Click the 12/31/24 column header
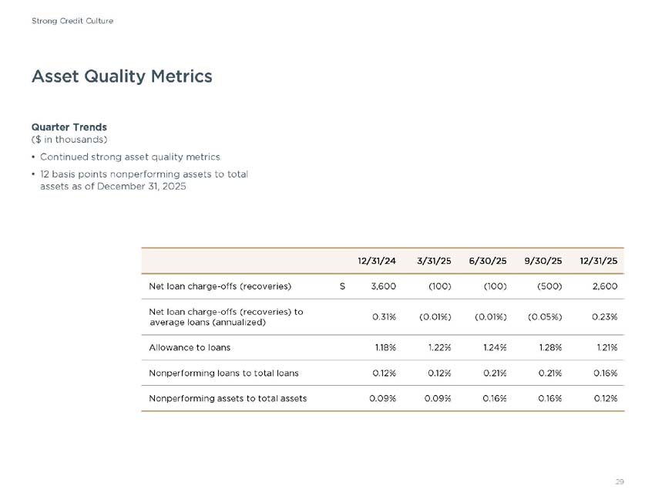655x500 pixels. click(377, 261)
